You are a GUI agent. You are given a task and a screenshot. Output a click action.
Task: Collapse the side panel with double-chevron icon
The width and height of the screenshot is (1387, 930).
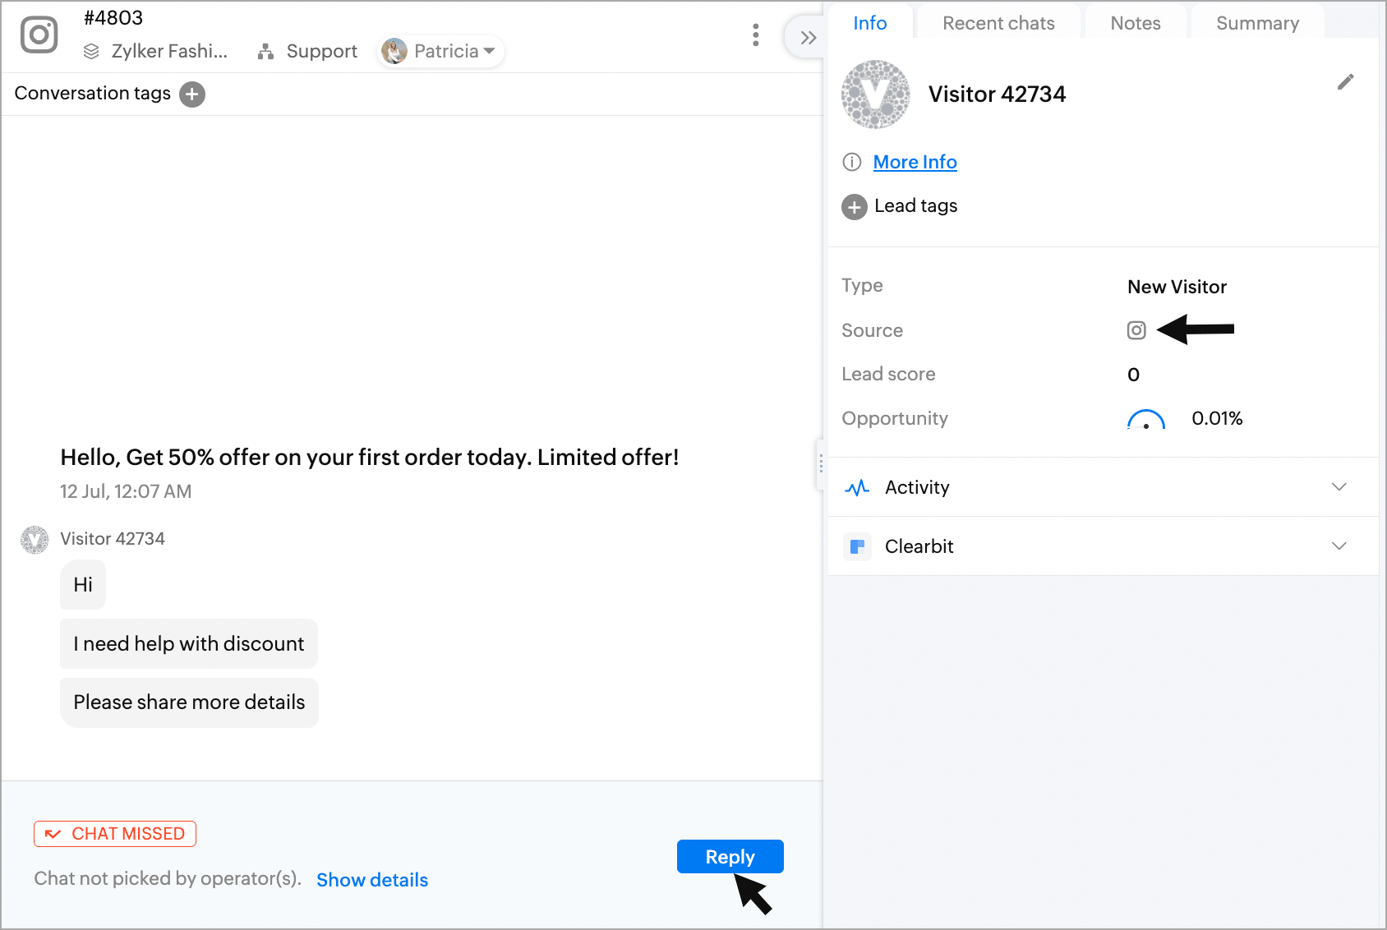(x=808, y=38)
